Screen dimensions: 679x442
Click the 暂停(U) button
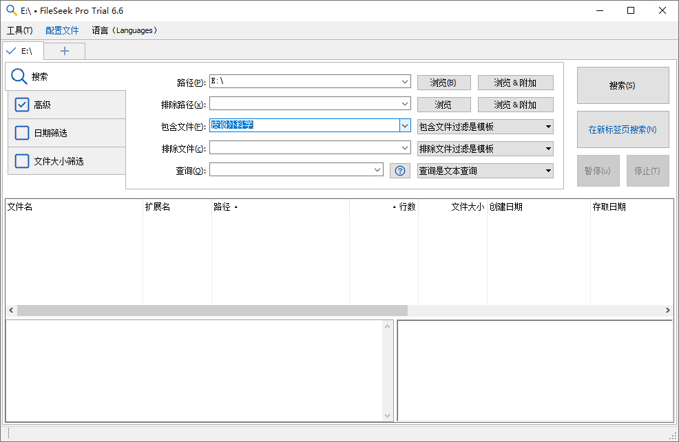(x=598, y=171)
